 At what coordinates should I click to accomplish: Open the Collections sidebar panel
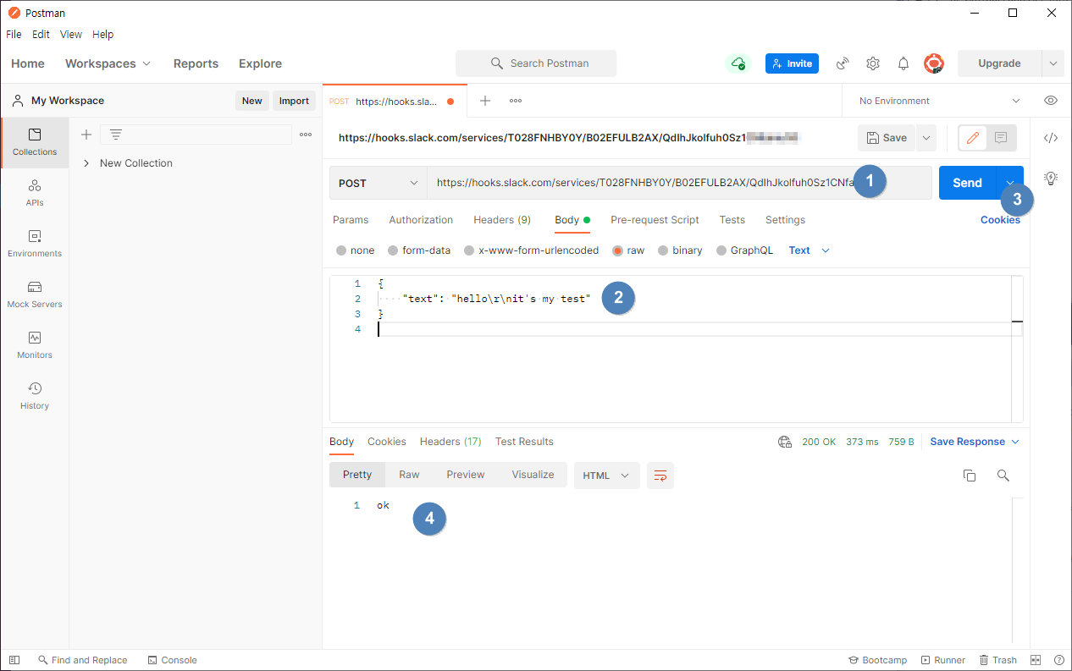point(35,142)
